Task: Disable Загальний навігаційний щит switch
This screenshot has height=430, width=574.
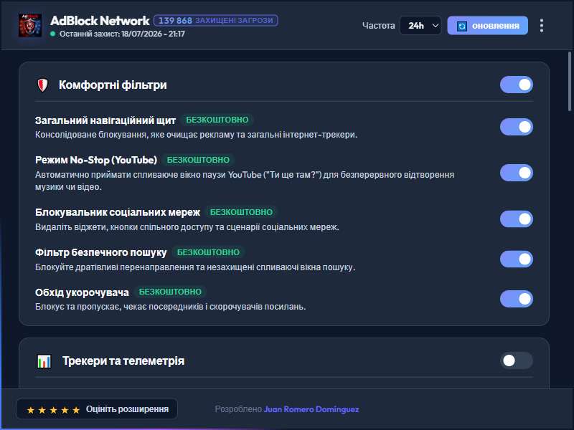Action: [x=516, y=127]
